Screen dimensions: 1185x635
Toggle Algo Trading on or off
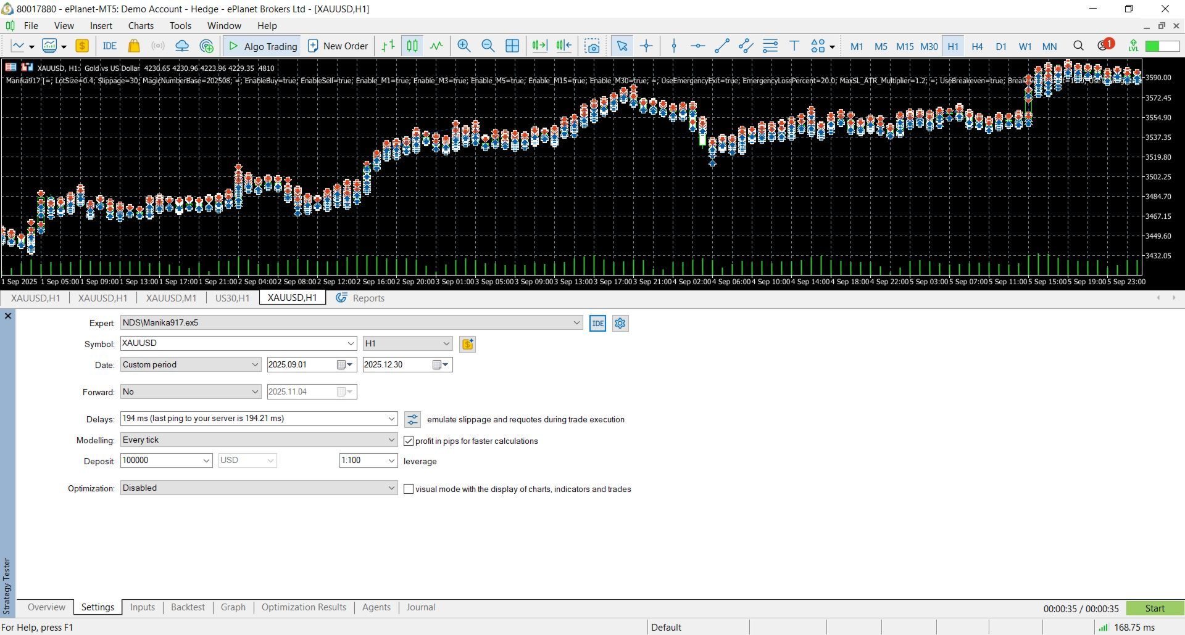263,46
